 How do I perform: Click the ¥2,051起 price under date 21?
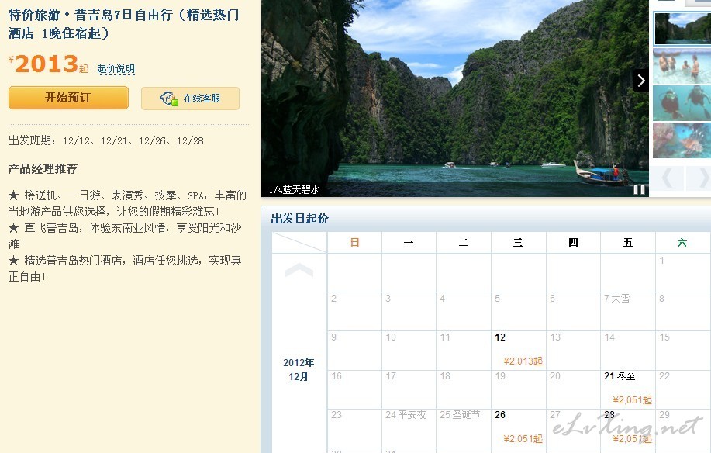[632, 400]
